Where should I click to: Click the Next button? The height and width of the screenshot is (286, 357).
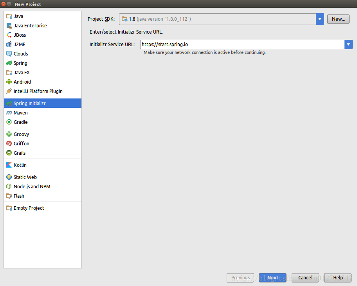(x=272, y=278)
